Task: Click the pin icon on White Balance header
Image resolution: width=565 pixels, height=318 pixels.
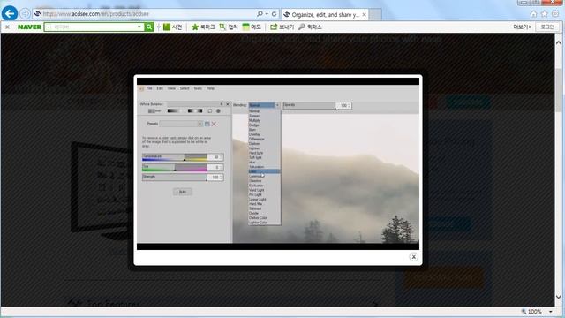Action: pyautogui.click(x=222, y=104)
